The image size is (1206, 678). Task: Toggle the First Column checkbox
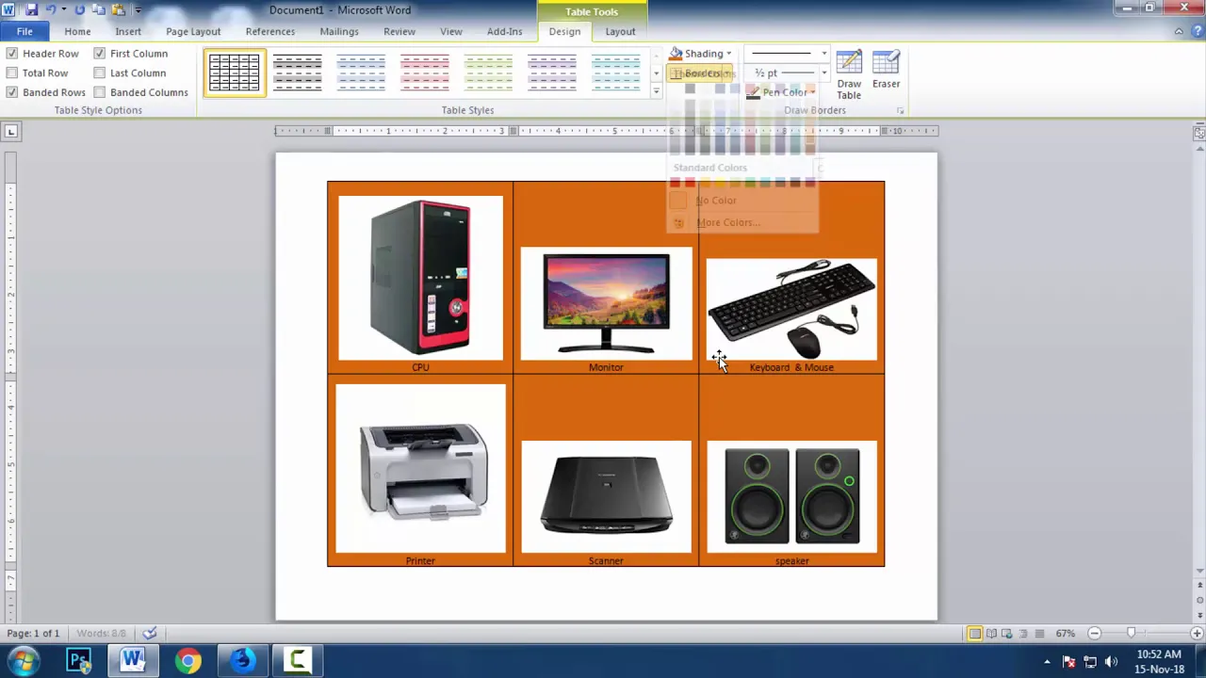100,54
